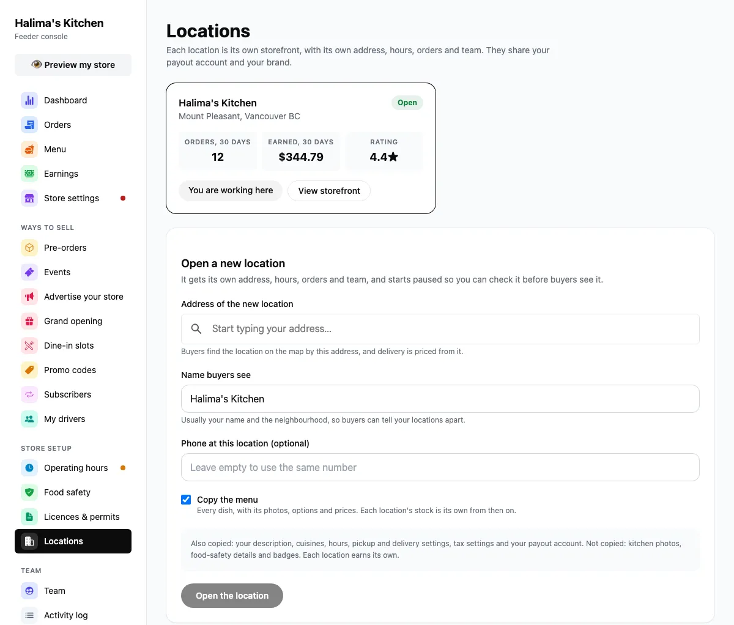Click Mount Pleasant, Vancouver BC text

coord(239,116)
